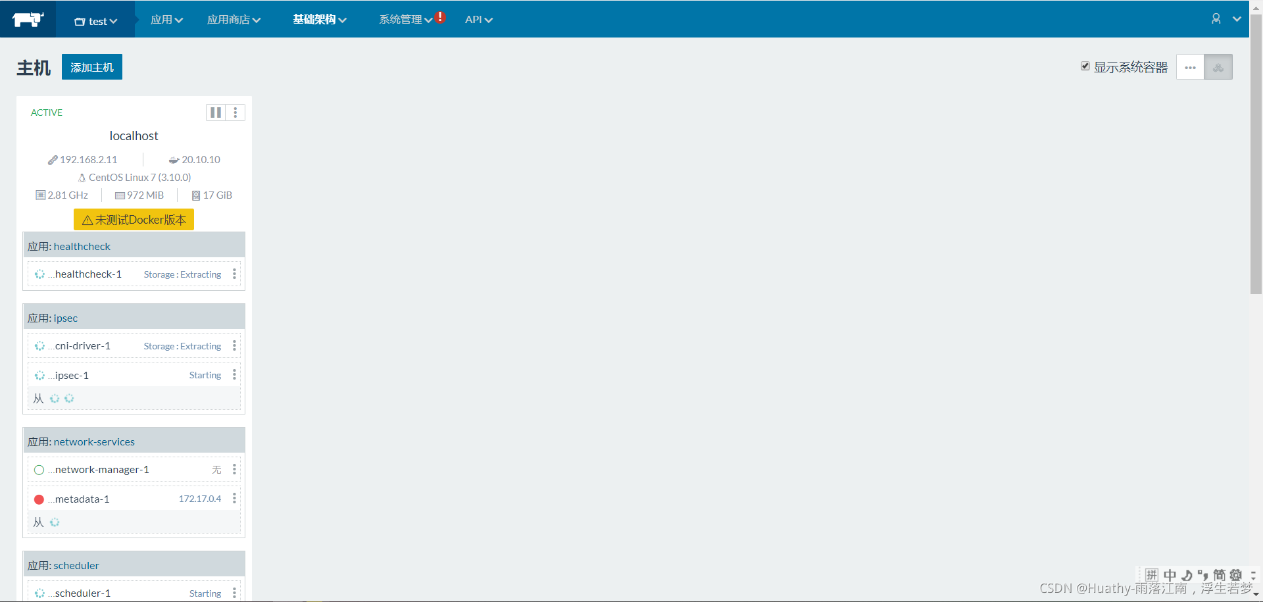1263x602 pixels.
Task: Click the 972 MiB memory value
Action: [145, 195]
